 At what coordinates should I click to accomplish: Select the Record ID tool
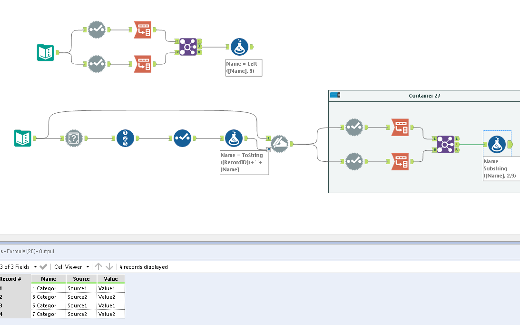(124, 138)
